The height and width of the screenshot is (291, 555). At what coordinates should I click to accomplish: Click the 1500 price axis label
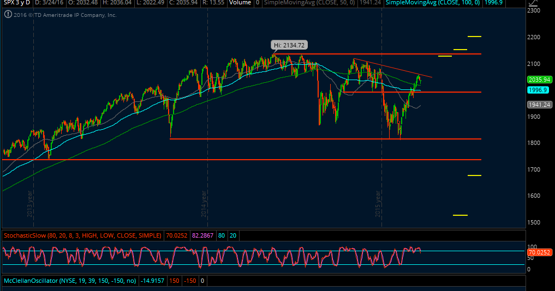coord(534,222)
